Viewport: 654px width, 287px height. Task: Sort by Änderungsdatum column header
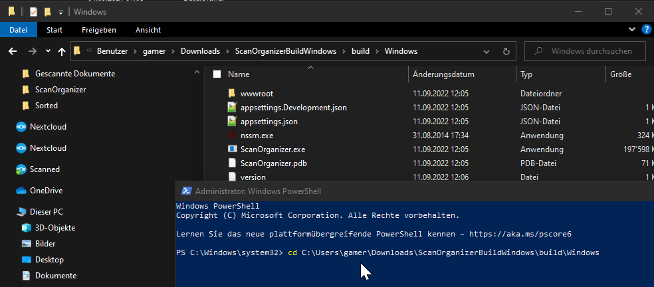pos(443,74)
